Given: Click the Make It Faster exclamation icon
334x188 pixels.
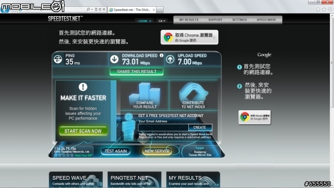Looking at the screenshot, I should [83, 87].
